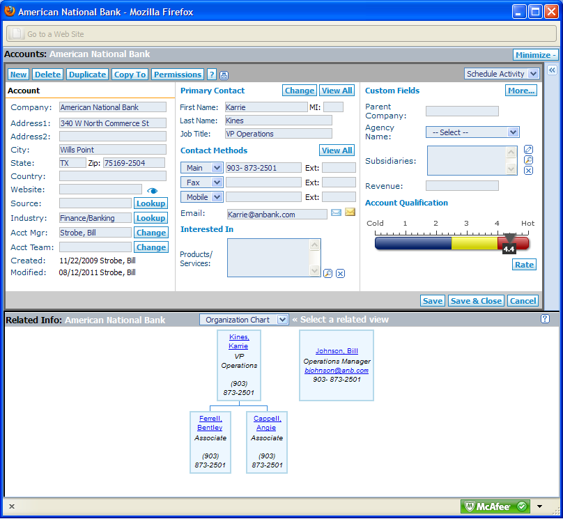563x519 pixels.
Task: Open the Permissions button
Action: [x=178, y=75]
